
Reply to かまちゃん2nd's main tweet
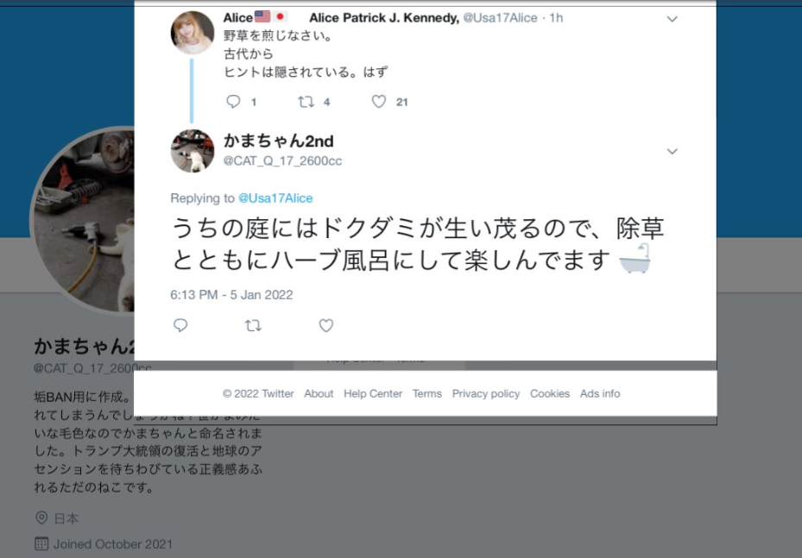click(x=180, y=325)
